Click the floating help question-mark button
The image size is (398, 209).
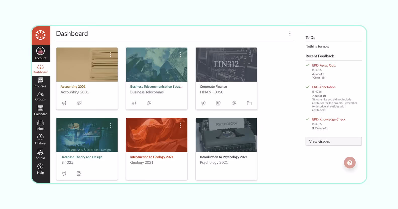click(350, 163)
